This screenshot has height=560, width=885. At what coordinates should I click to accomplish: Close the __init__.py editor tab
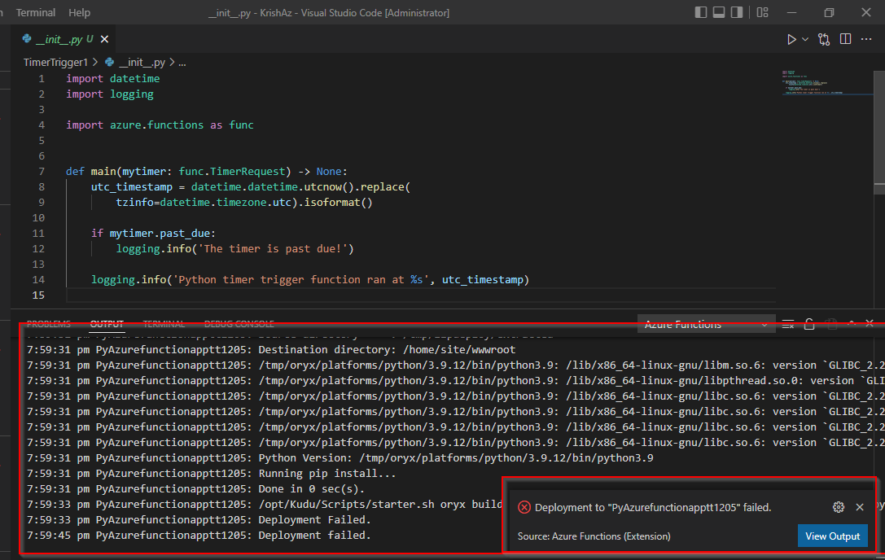tap(104, 39)
